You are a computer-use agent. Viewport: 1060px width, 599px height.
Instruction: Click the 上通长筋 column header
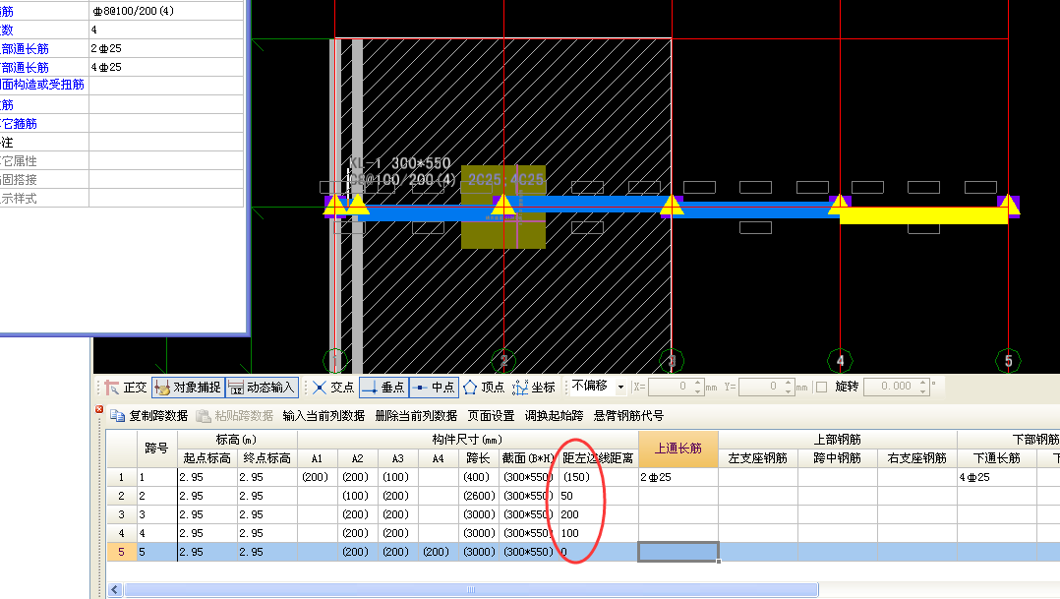tap(678, 449)
